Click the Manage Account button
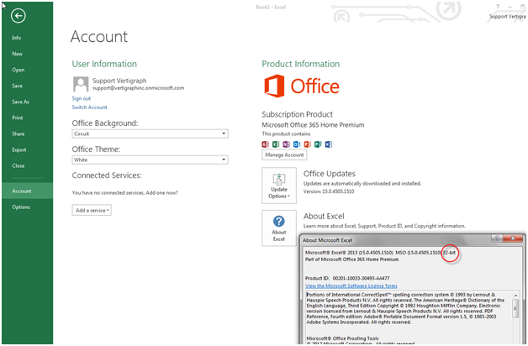Image resolution: width=528 pixels, height=346 pixels. (284, 155)
